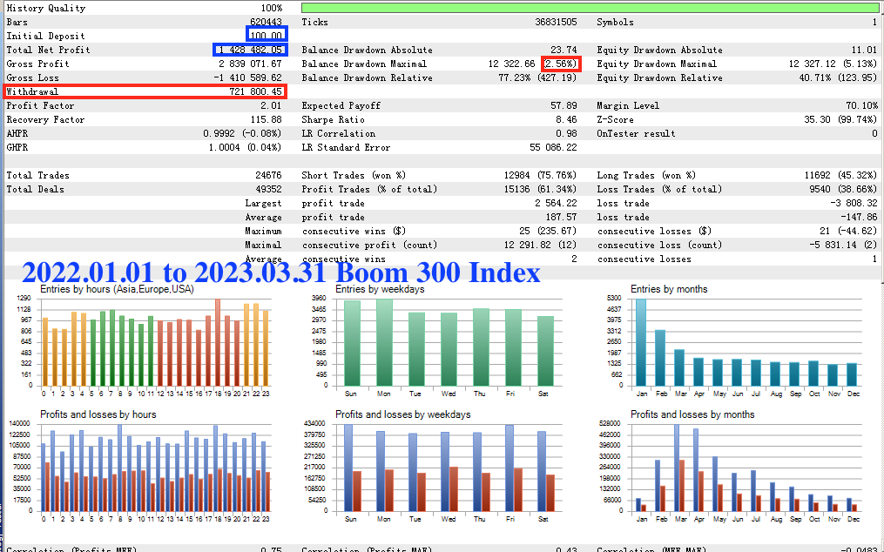This screenshot has width=884, height=552.
Task: Click Balance Drawdown Relative value 77.23% (427.19)
Action: coord(538,77)
